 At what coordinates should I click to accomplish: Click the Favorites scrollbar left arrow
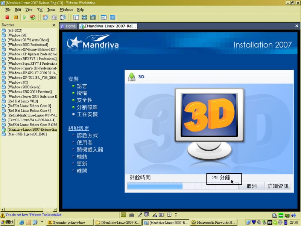click(x=3, y=209)
